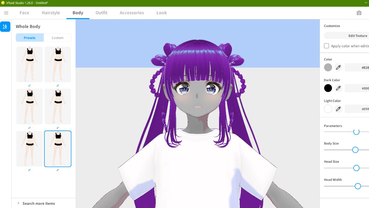Viewport: 369px width, 208px height.
Task: Click the eyedropper next to Light Color
Action: 338,109
